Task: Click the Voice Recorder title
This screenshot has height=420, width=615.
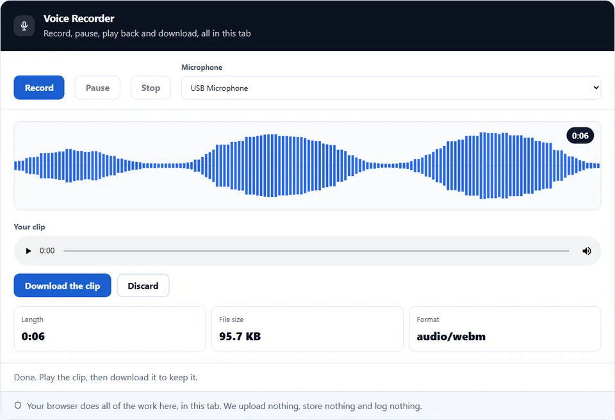Action: pos(79,19)
